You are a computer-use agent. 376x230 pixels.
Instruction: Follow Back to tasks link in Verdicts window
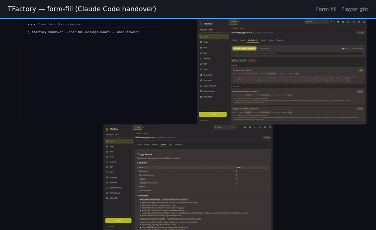(x=237, y=28)
